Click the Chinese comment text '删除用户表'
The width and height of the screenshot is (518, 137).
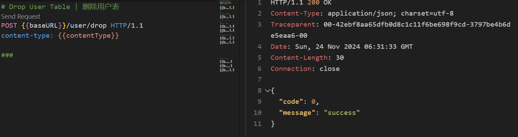(101, 7)
